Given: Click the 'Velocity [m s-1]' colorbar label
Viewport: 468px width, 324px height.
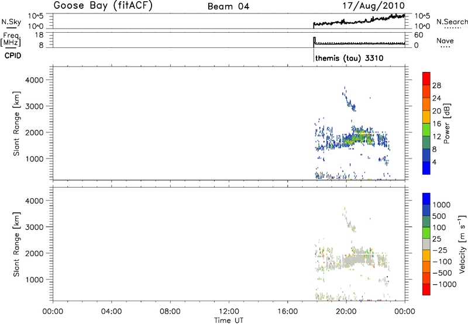Looking at the screenshot, I should point(462,244).
